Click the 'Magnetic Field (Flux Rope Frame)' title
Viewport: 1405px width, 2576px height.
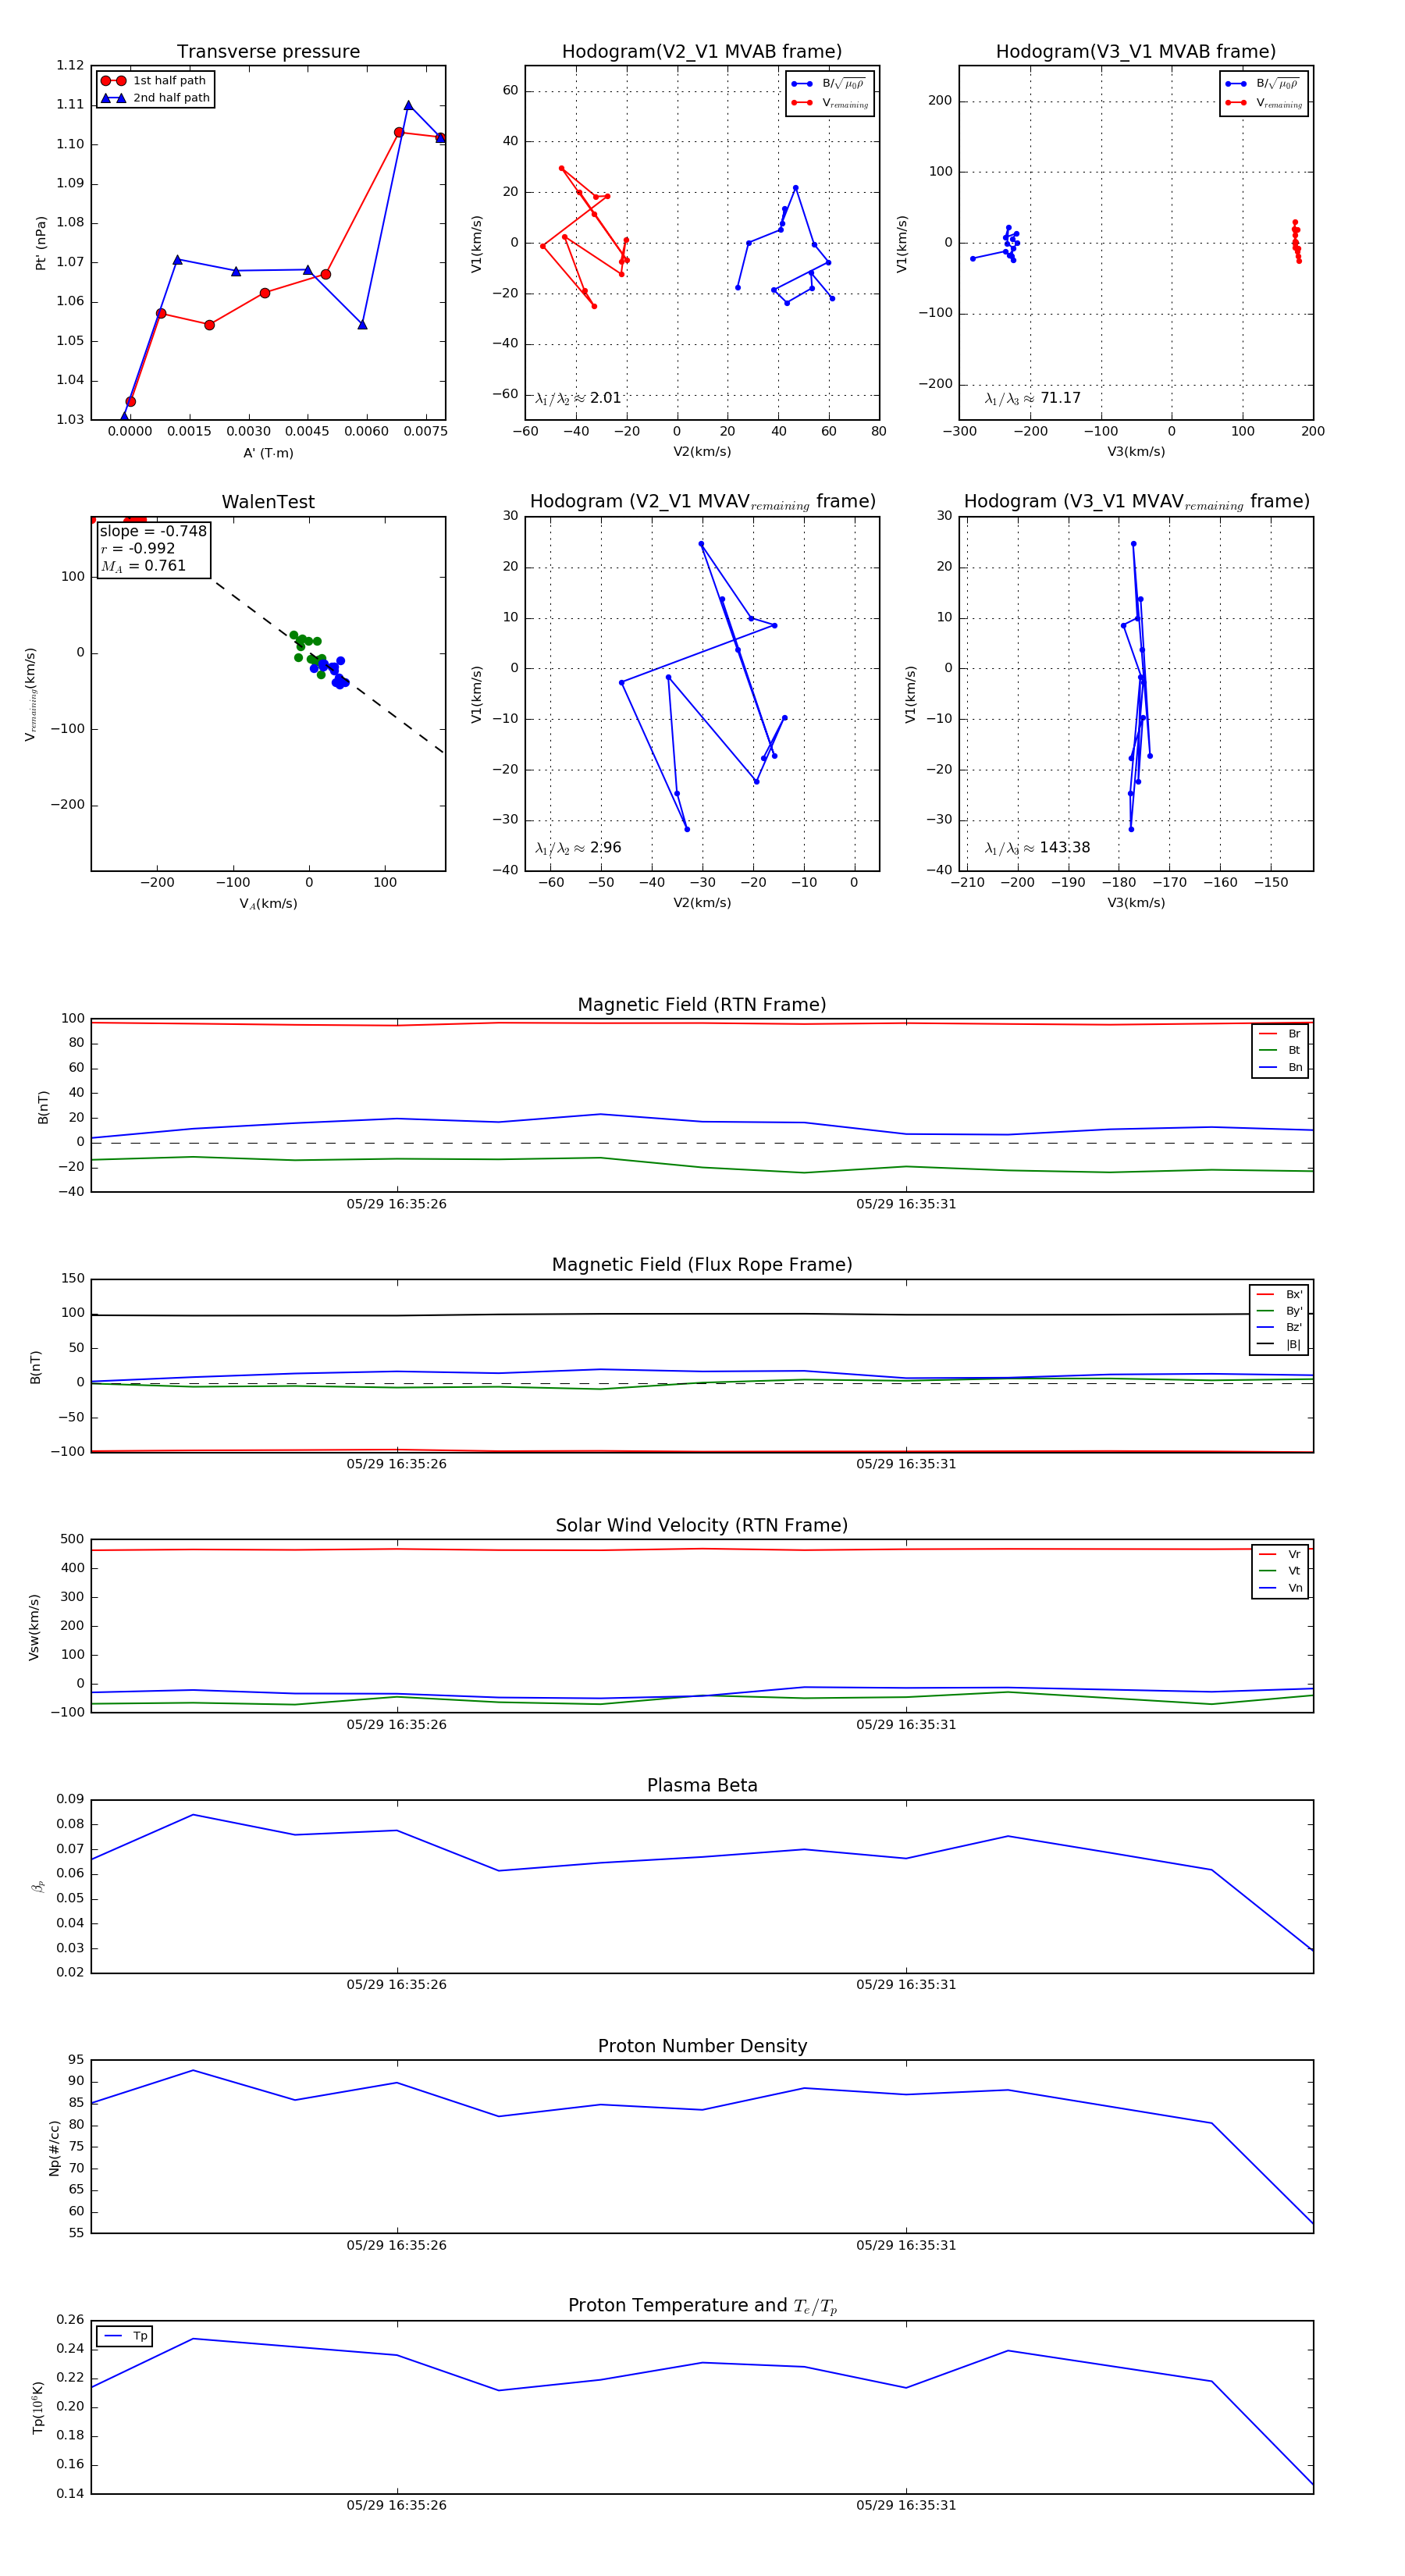click(x=702, y=1265)
